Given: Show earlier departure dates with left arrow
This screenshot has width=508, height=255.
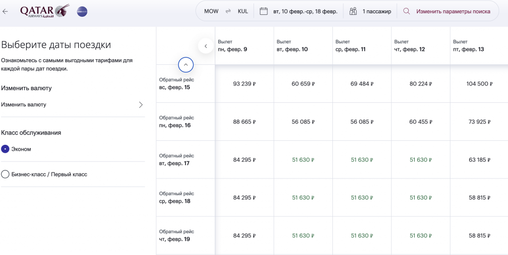Looking at the screenshot, I should pyautogui.click(x=206, y=46).
